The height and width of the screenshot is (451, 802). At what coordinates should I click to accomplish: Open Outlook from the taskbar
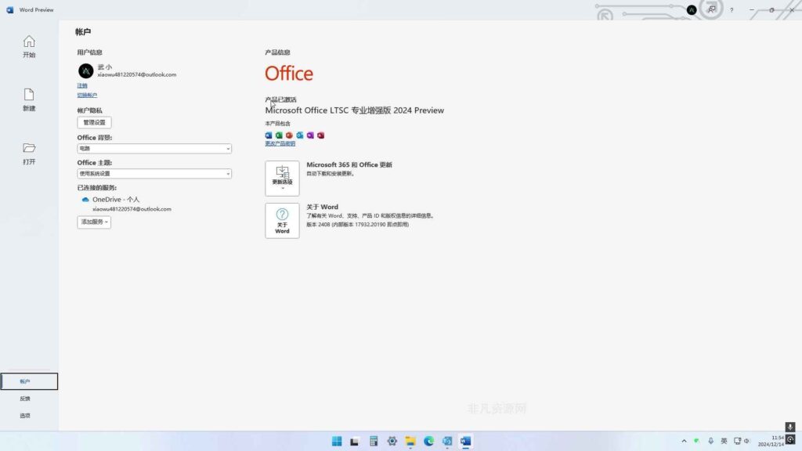tap(447, 442)
